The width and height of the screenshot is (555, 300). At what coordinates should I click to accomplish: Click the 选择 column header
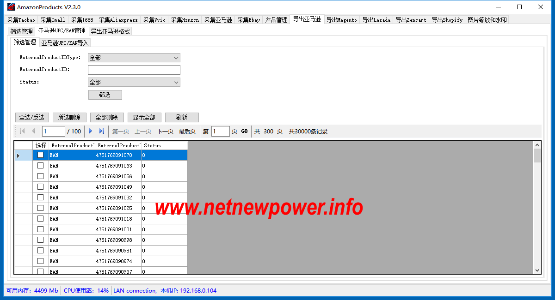click(41, 145)
